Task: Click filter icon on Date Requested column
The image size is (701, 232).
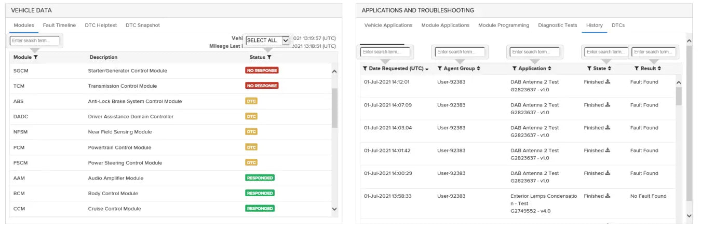Action: pyautogui.click(x=365, y=69)
